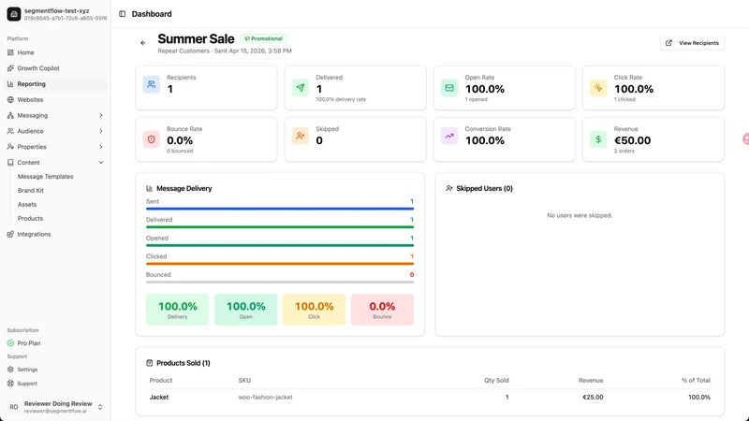Screen dimensions: 749x421
Task: Click the Settings gear icon
Action: pyautogui.click(x=10, y=370)
